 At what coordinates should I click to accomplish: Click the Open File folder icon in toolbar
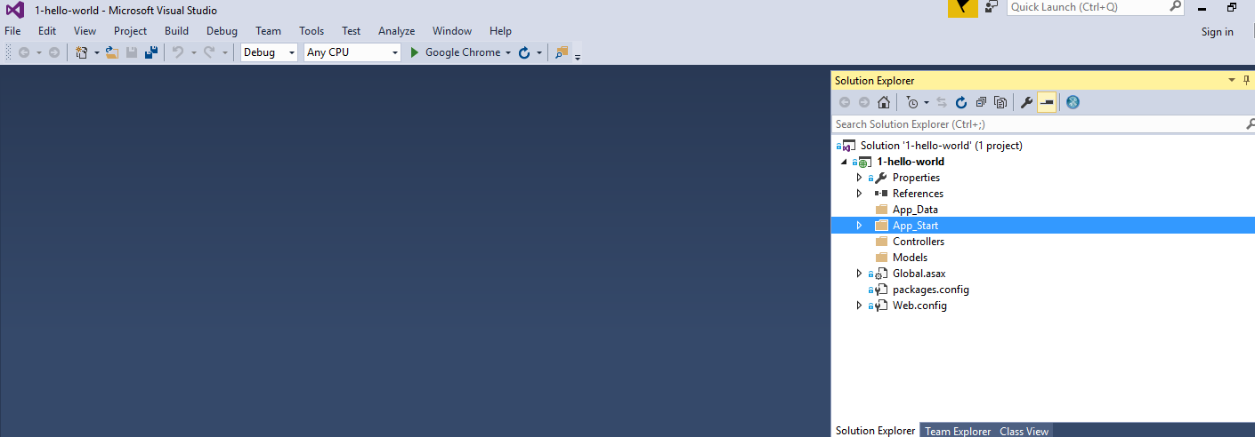112,52
